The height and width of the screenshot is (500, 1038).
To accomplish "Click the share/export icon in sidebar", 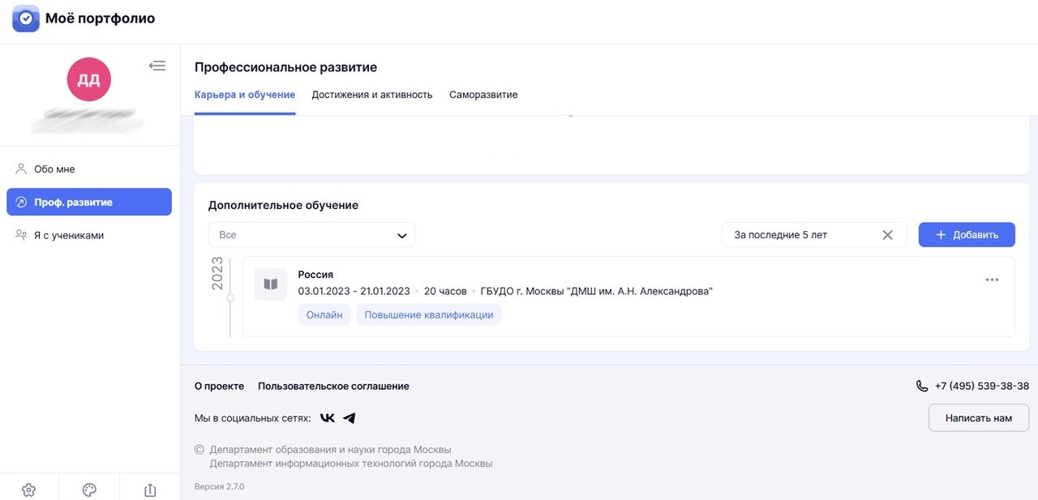I will pyautogui.click(x=149, y=489).
